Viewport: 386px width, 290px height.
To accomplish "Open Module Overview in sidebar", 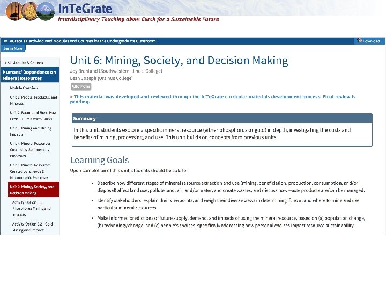I will (x=24, y=88).
